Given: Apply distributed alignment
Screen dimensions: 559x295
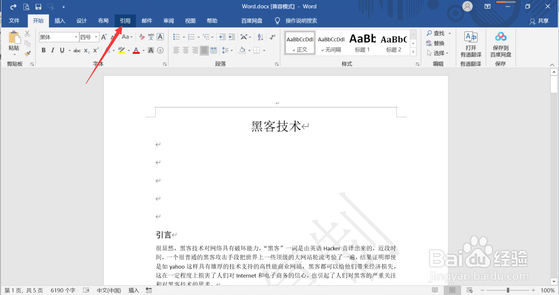Looking at the screenshot, I should [x=214, y=50].
